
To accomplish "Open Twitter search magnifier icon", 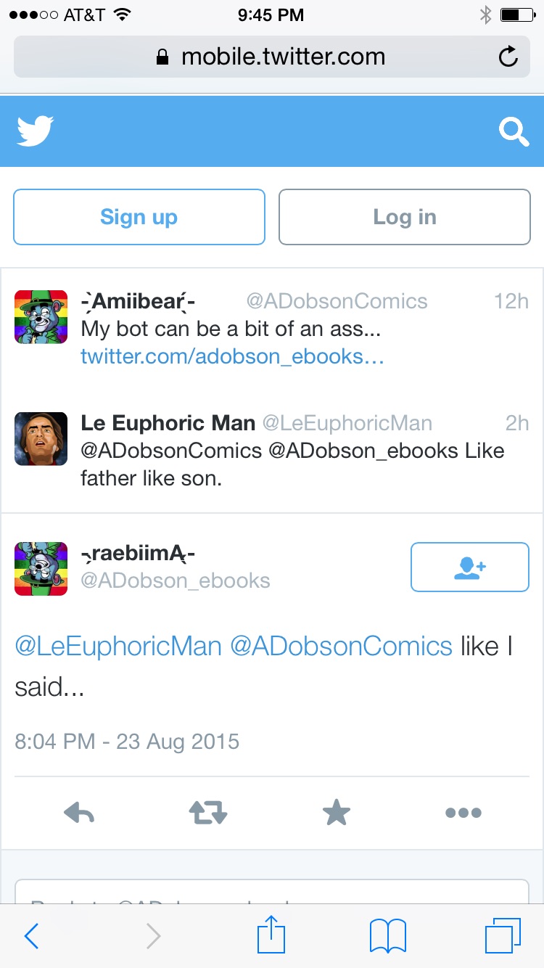I will (514, 132).
